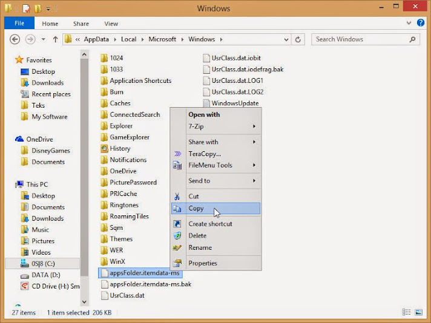This screenshot has height=323, width=431.
Task: Open Customize Quick Access Toolbar dropdown
Action: click(48, 9)
